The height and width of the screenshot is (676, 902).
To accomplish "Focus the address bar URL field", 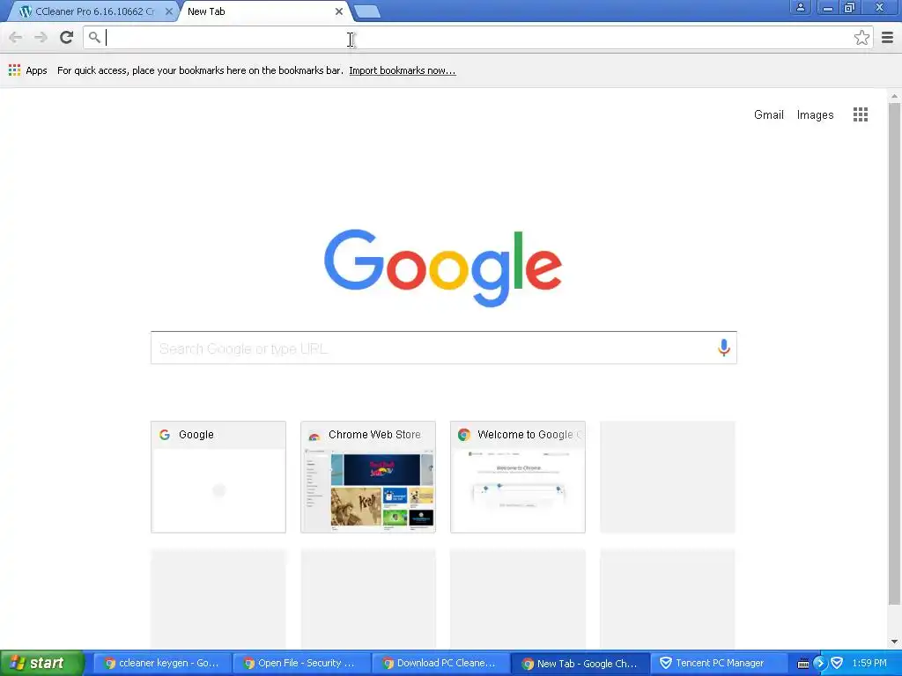I will tap(477, 38).
